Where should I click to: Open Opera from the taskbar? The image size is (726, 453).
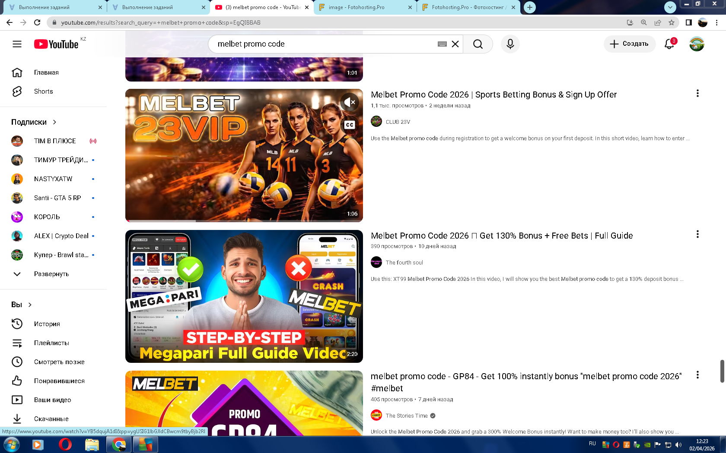click(x=65, y=444)
